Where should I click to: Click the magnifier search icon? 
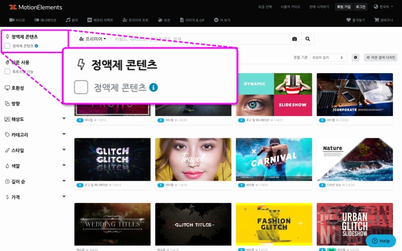click(308, 39)
